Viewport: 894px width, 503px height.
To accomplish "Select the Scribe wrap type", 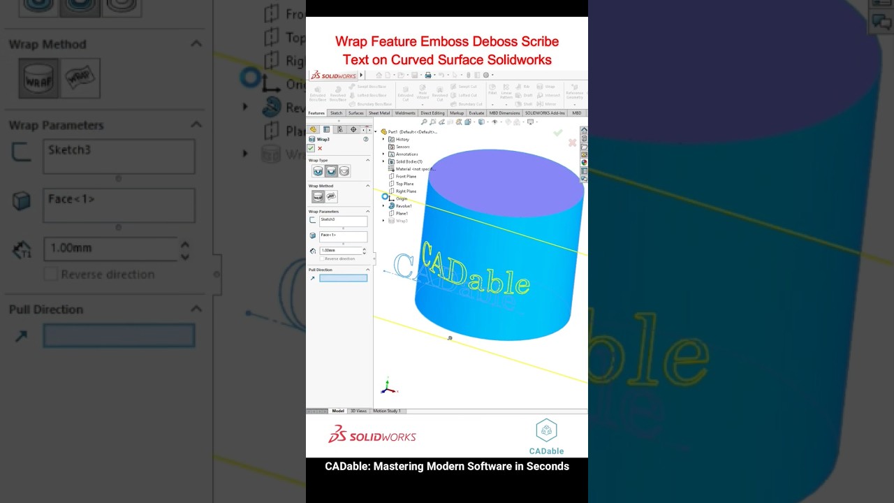I will [344, 171].
